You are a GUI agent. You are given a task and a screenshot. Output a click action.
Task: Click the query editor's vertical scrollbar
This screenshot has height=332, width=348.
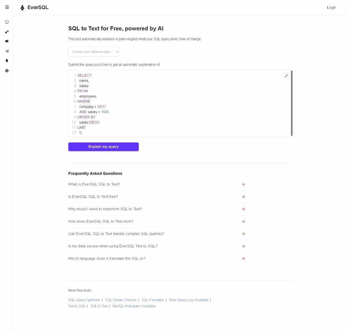click(291, 103)
